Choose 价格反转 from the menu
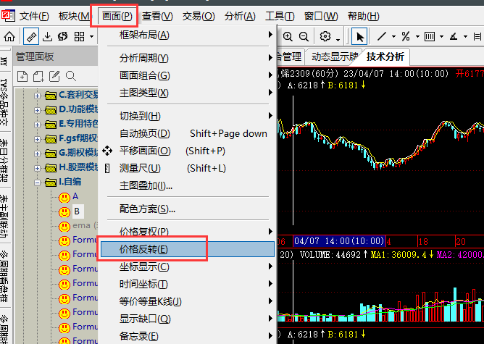The image size is (484, 344). [x=143, y=249]
